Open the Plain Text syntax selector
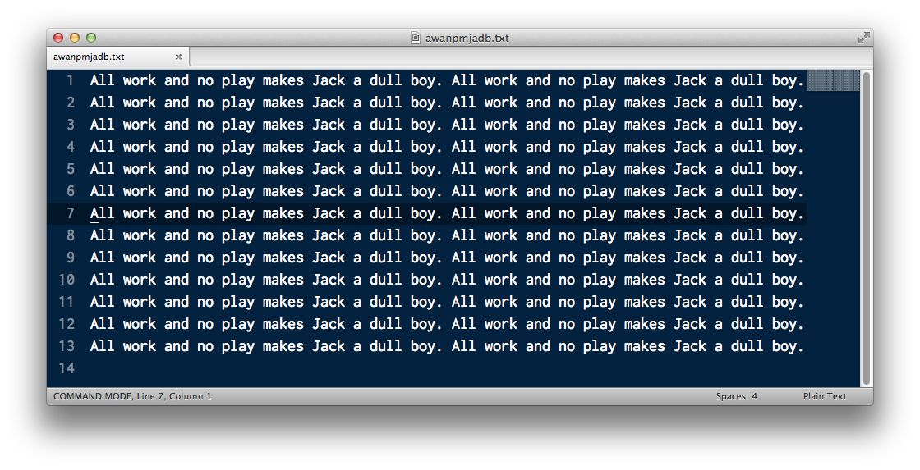The image size is (920, 470). (825, 396)
